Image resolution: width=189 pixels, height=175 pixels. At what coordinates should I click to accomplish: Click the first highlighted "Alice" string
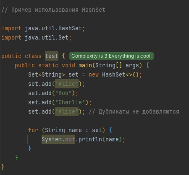click(x=67, y=84)
